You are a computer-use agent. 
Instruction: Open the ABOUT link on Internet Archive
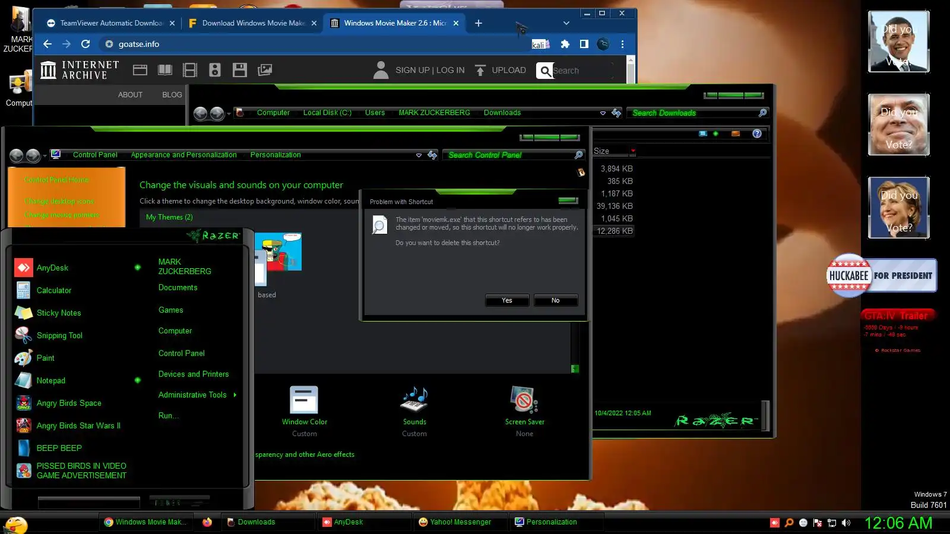tap(130, 94)
